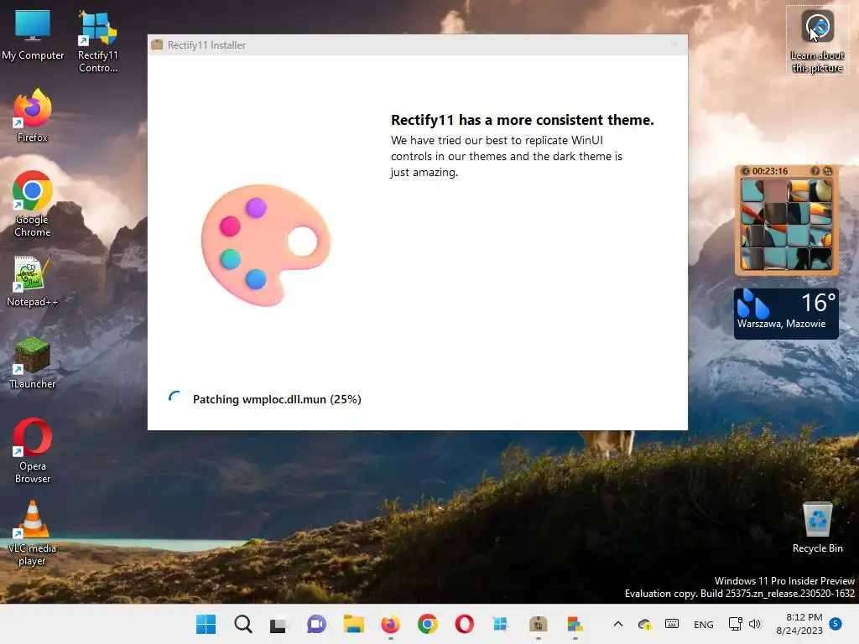The width and height of the screenshot is (859, 644).
Task: Select the Opera Browser desktop shortcut
Action: (33, 450)
